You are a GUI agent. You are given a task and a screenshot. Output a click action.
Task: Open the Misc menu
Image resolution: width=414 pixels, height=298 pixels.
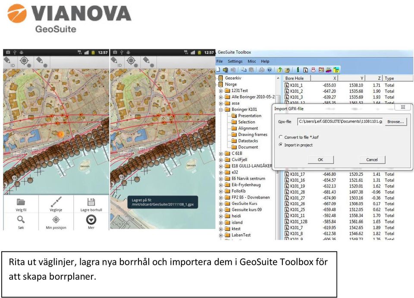[251, 61]
